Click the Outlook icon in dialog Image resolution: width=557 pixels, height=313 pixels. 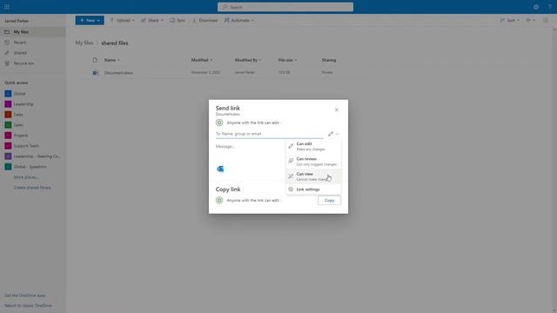220,169
